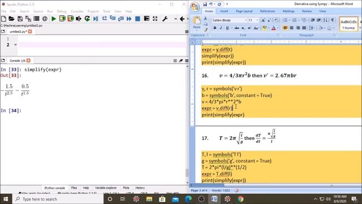Open the IPython console options hamburger menu

[x=187, y=61]
